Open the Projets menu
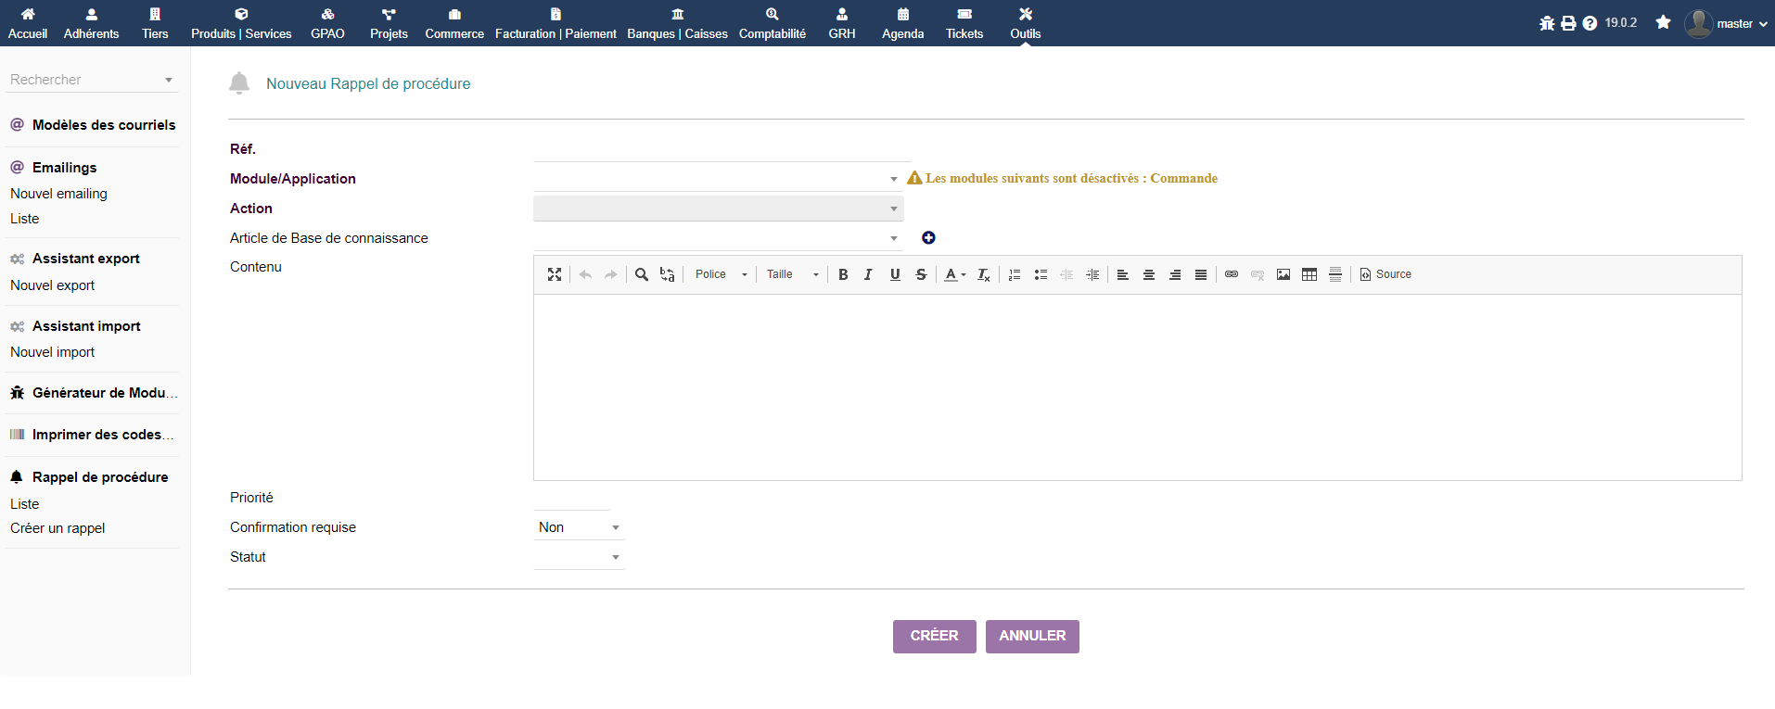1775x709 pixels. (389, 23)
